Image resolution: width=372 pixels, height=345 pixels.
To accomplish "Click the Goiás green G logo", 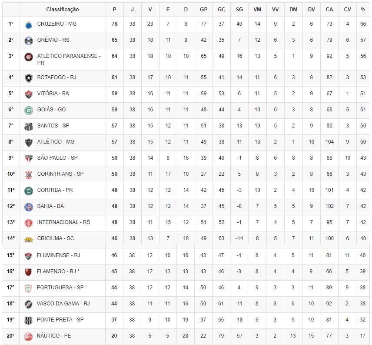I will pos(29,111).
